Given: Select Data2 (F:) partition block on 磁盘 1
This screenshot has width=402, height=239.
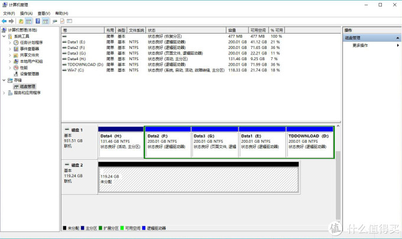Looking at the screenshot, I should click(168, 142).
